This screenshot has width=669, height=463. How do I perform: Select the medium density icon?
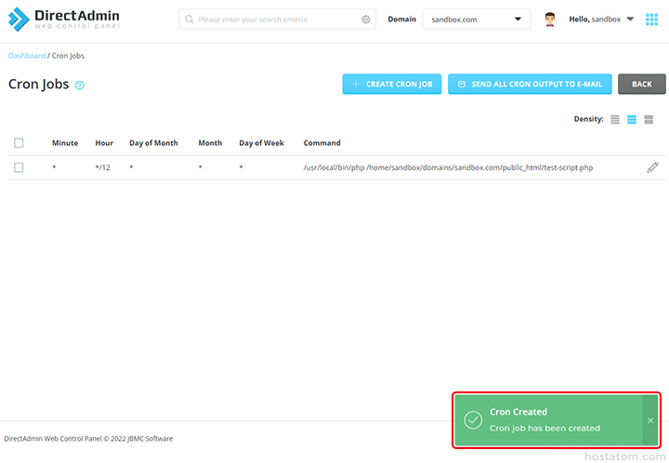[x=632, y=120]
